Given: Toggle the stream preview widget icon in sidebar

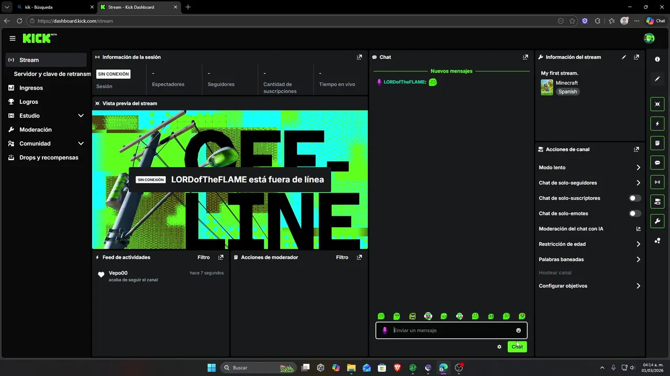Looking at the screenshot, I should 657,104.
